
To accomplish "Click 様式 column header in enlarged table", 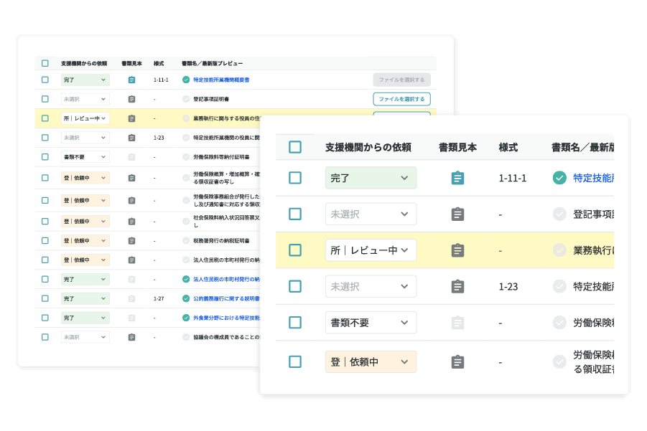I will click(x=508, y=147).
